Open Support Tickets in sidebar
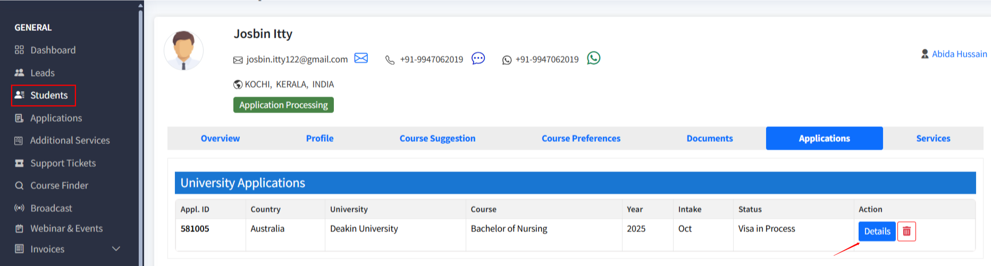 [x=63, y=163]
